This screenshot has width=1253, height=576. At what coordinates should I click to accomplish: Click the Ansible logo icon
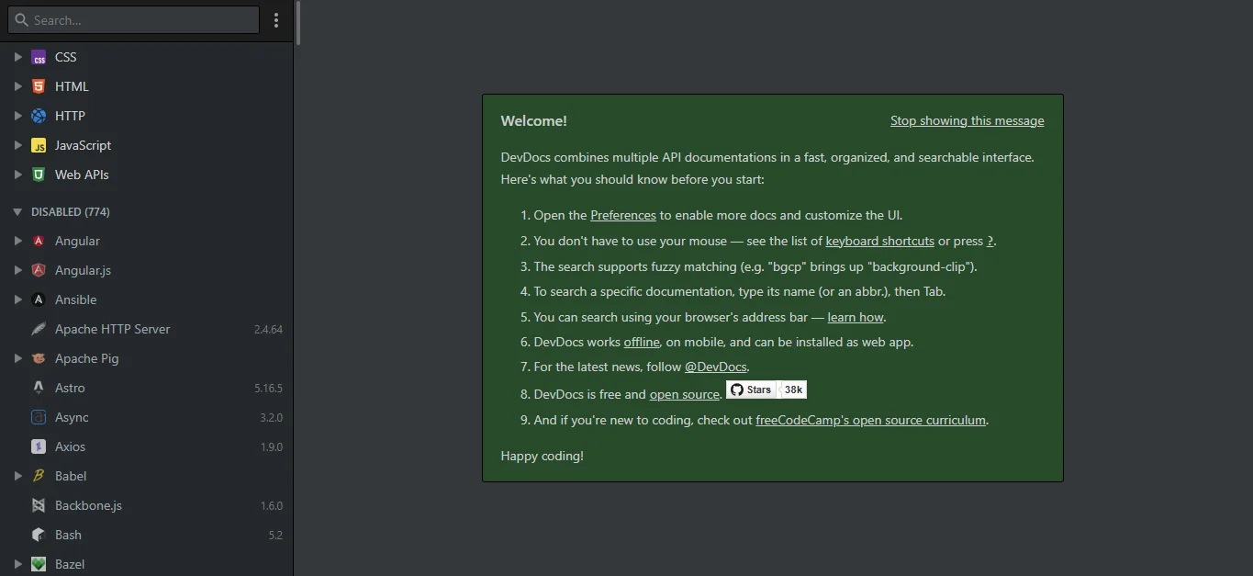39,299
